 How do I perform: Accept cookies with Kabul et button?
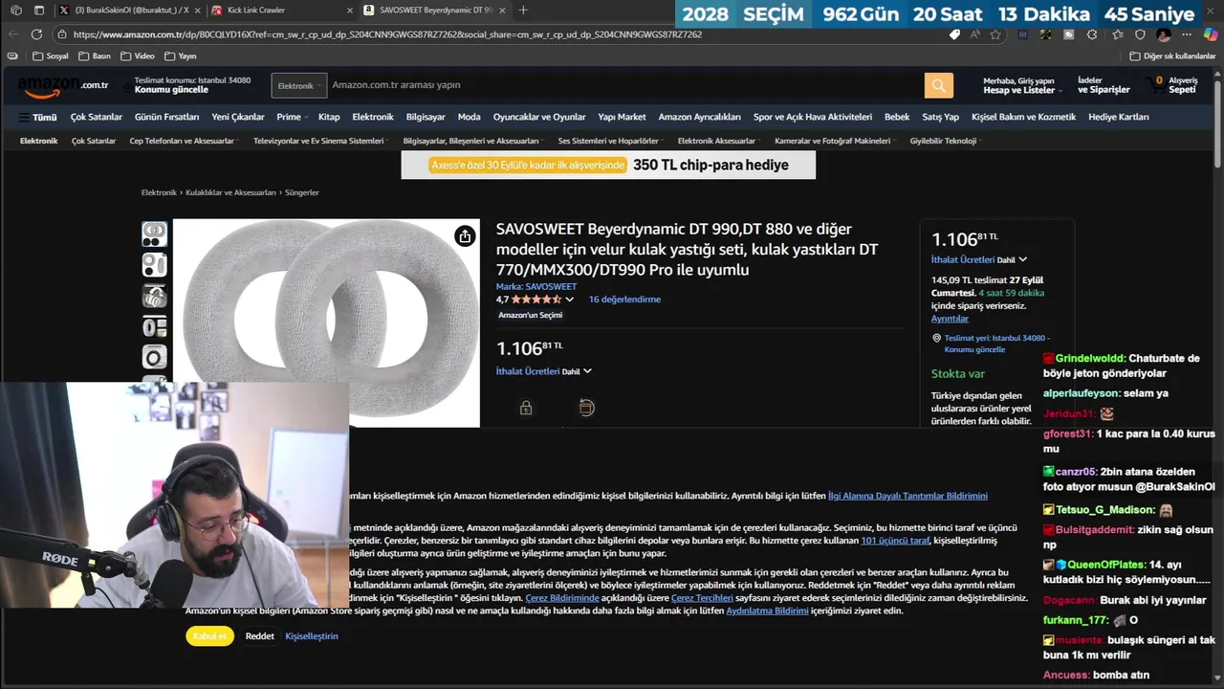(209, 636)
